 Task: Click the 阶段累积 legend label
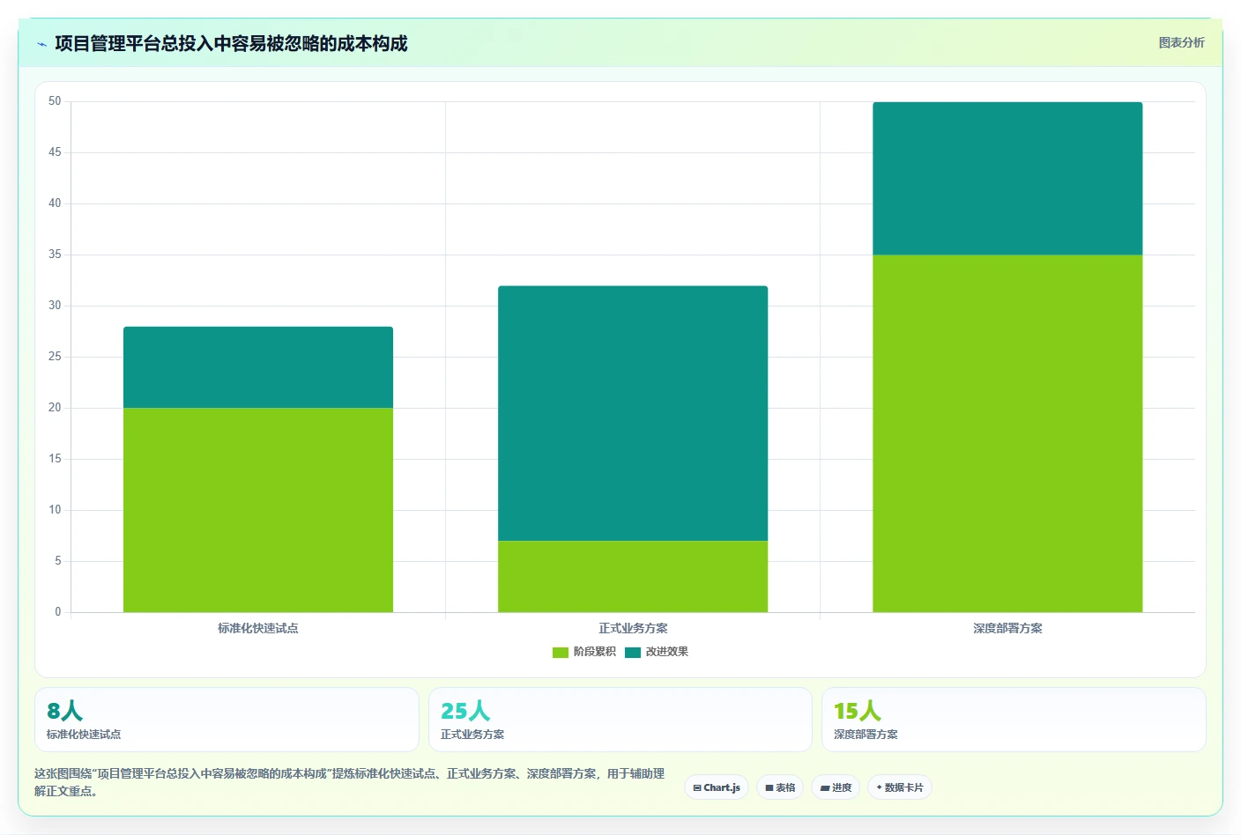594,652
